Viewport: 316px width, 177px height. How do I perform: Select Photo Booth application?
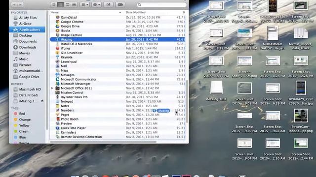(x=118, y=119)
